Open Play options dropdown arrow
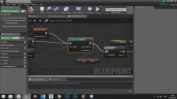The height and width of the screenshot is (99, 177). point(103,10)
